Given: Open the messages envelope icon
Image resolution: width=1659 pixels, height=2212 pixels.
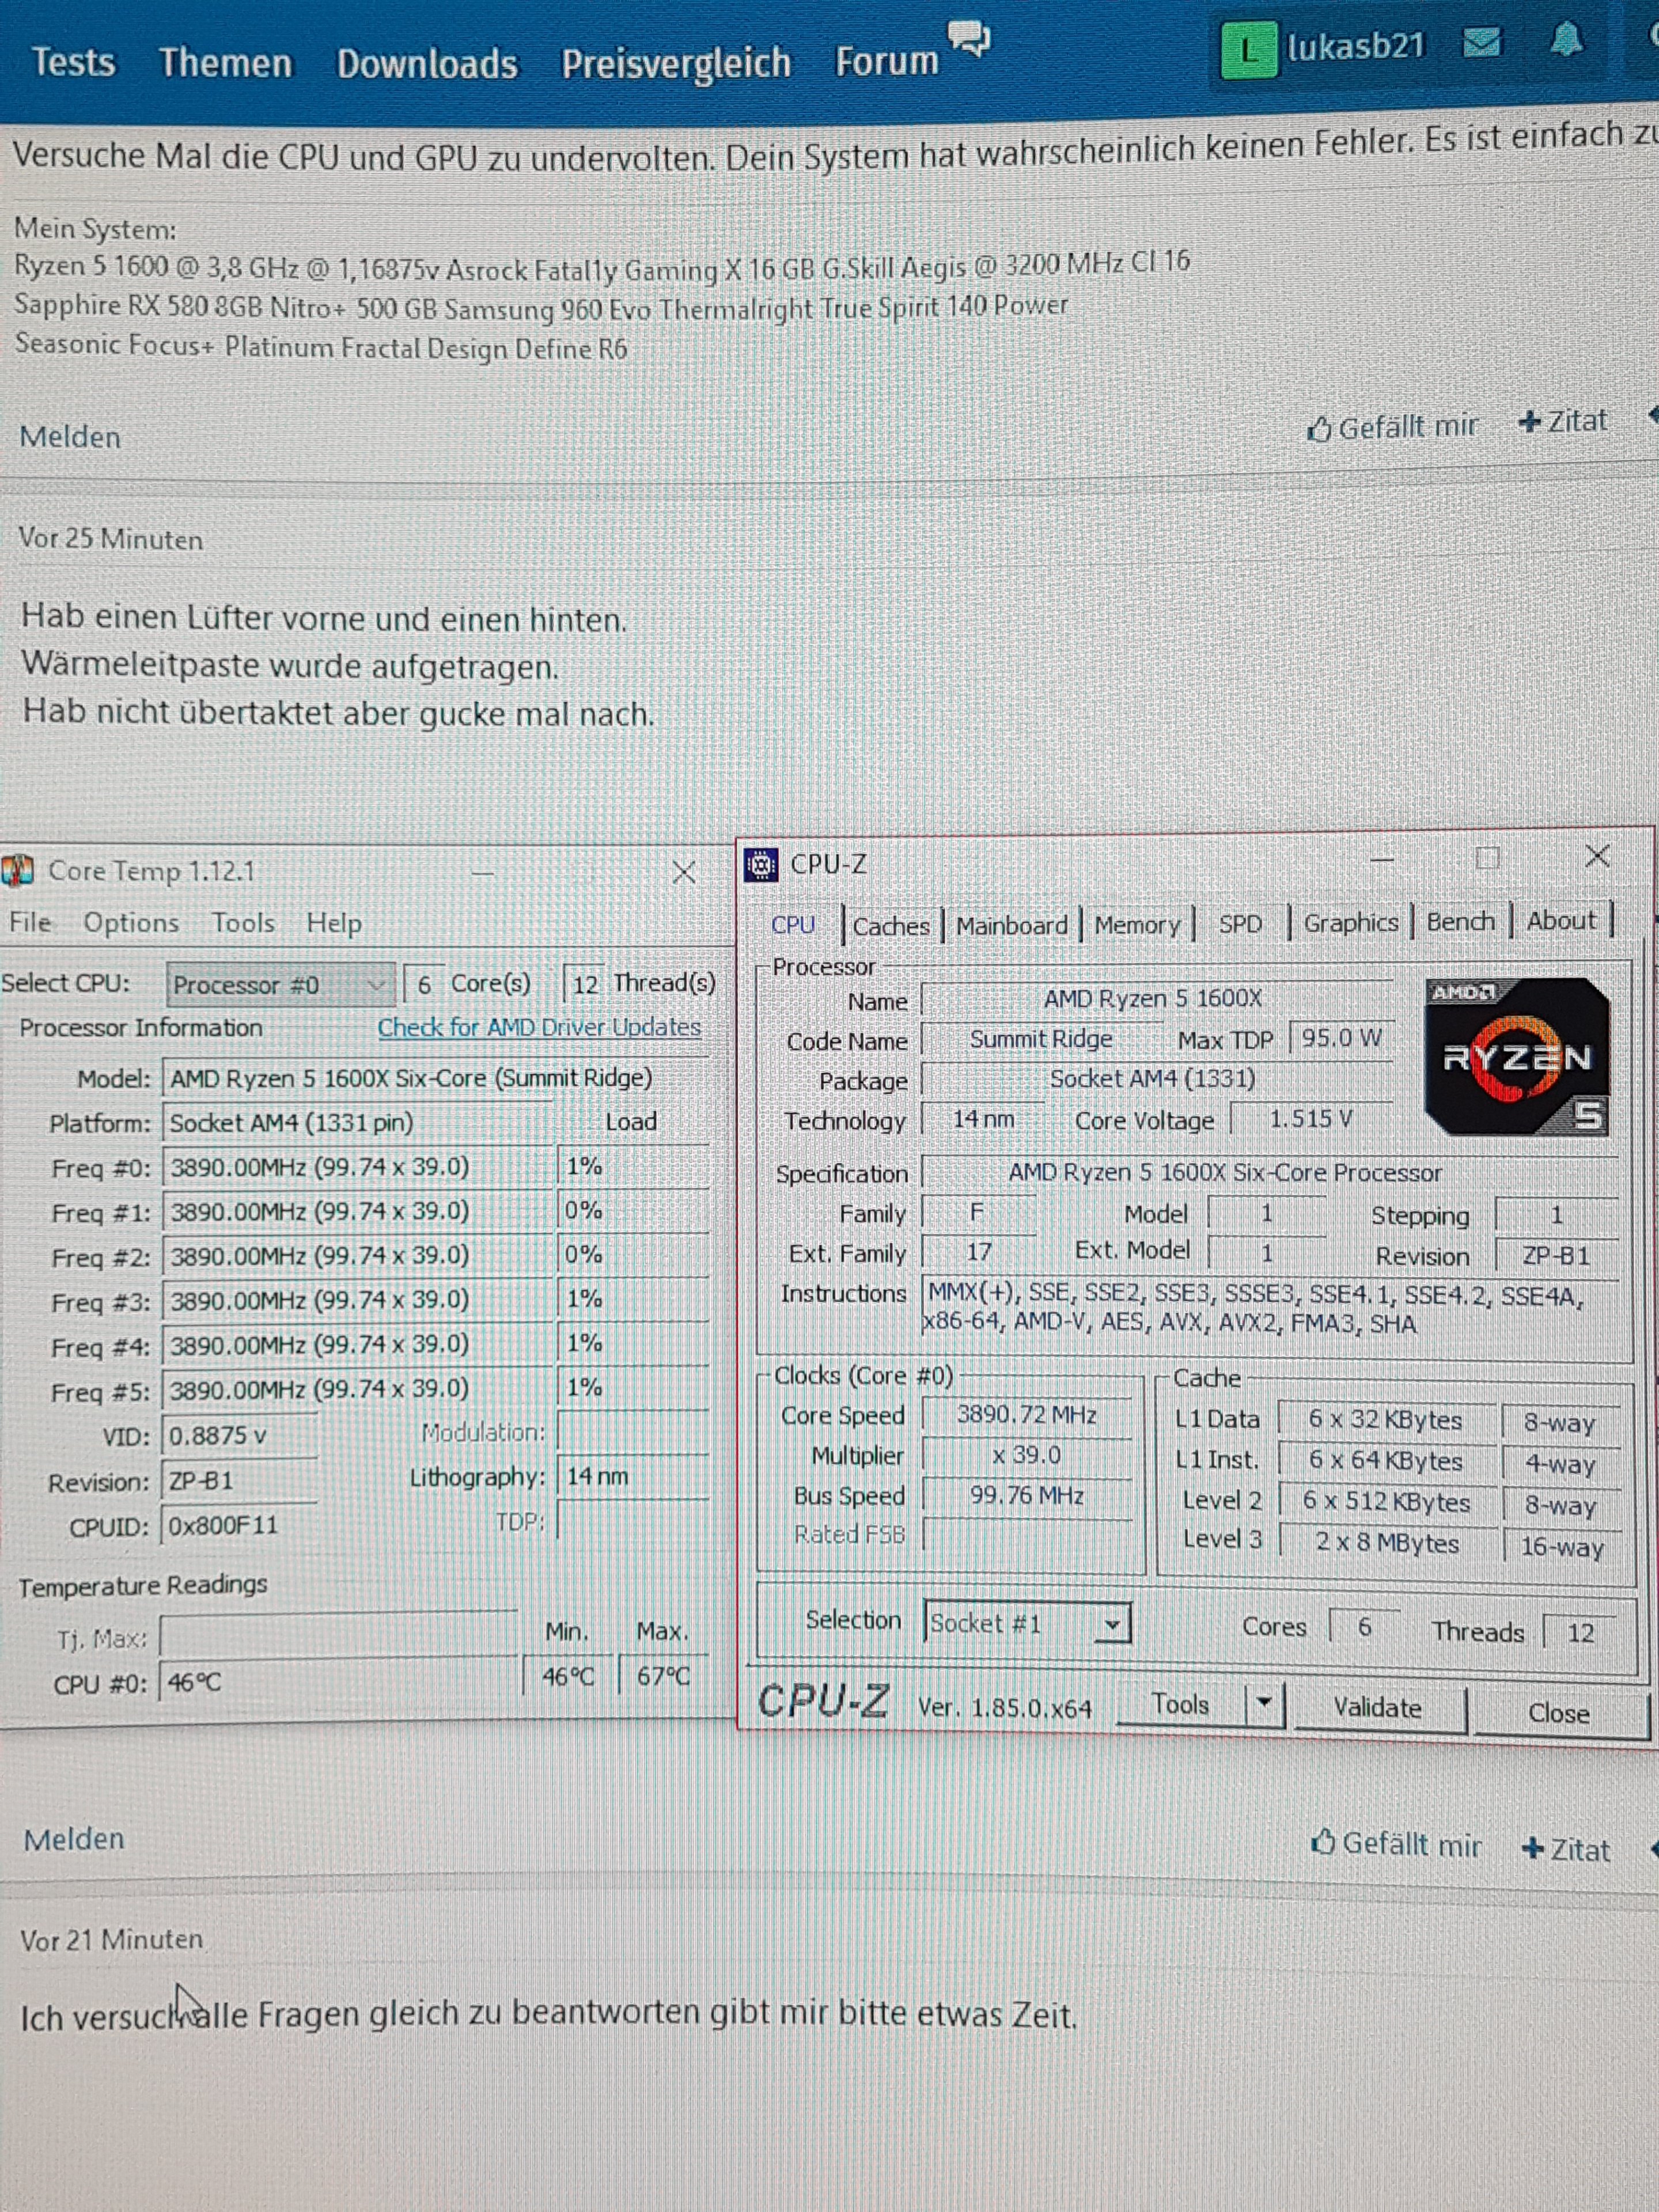Looking at the screenshot, I should [1481, 43].
